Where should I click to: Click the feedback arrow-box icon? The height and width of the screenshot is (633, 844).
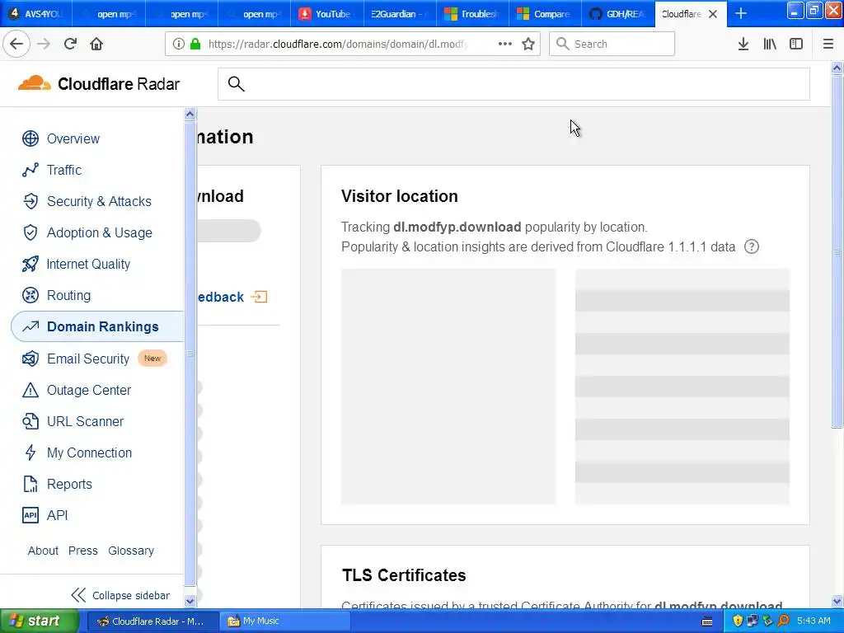(x=259, y=297)
